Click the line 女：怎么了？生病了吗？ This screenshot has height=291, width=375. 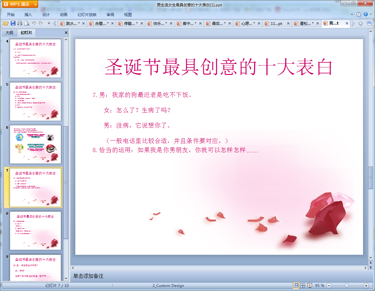point(137,110)
